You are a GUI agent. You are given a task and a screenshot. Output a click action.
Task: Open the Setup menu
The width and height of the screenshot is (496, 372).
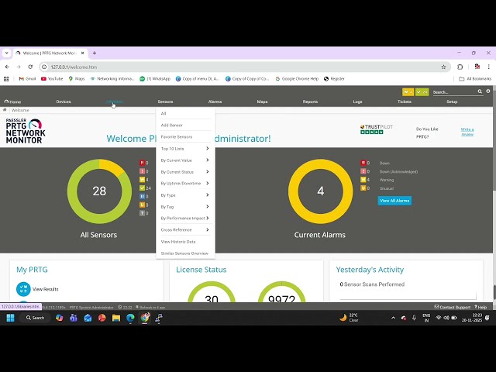point(452,102)
